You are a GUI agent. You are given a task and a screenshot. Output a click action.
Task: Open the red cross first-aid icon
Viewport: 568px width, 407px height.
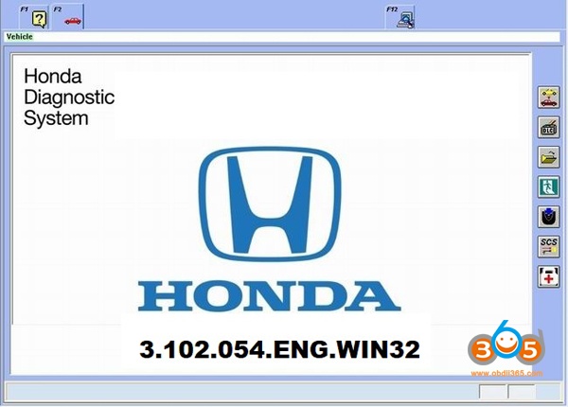pos(548,276)
